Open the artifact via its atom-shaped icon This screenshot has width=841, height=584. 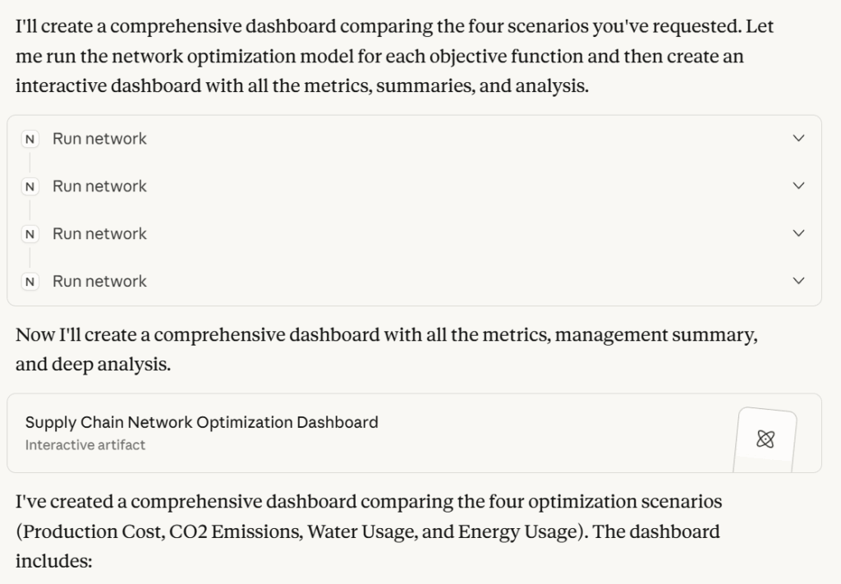pyautogui.click(x=765, y=439)
